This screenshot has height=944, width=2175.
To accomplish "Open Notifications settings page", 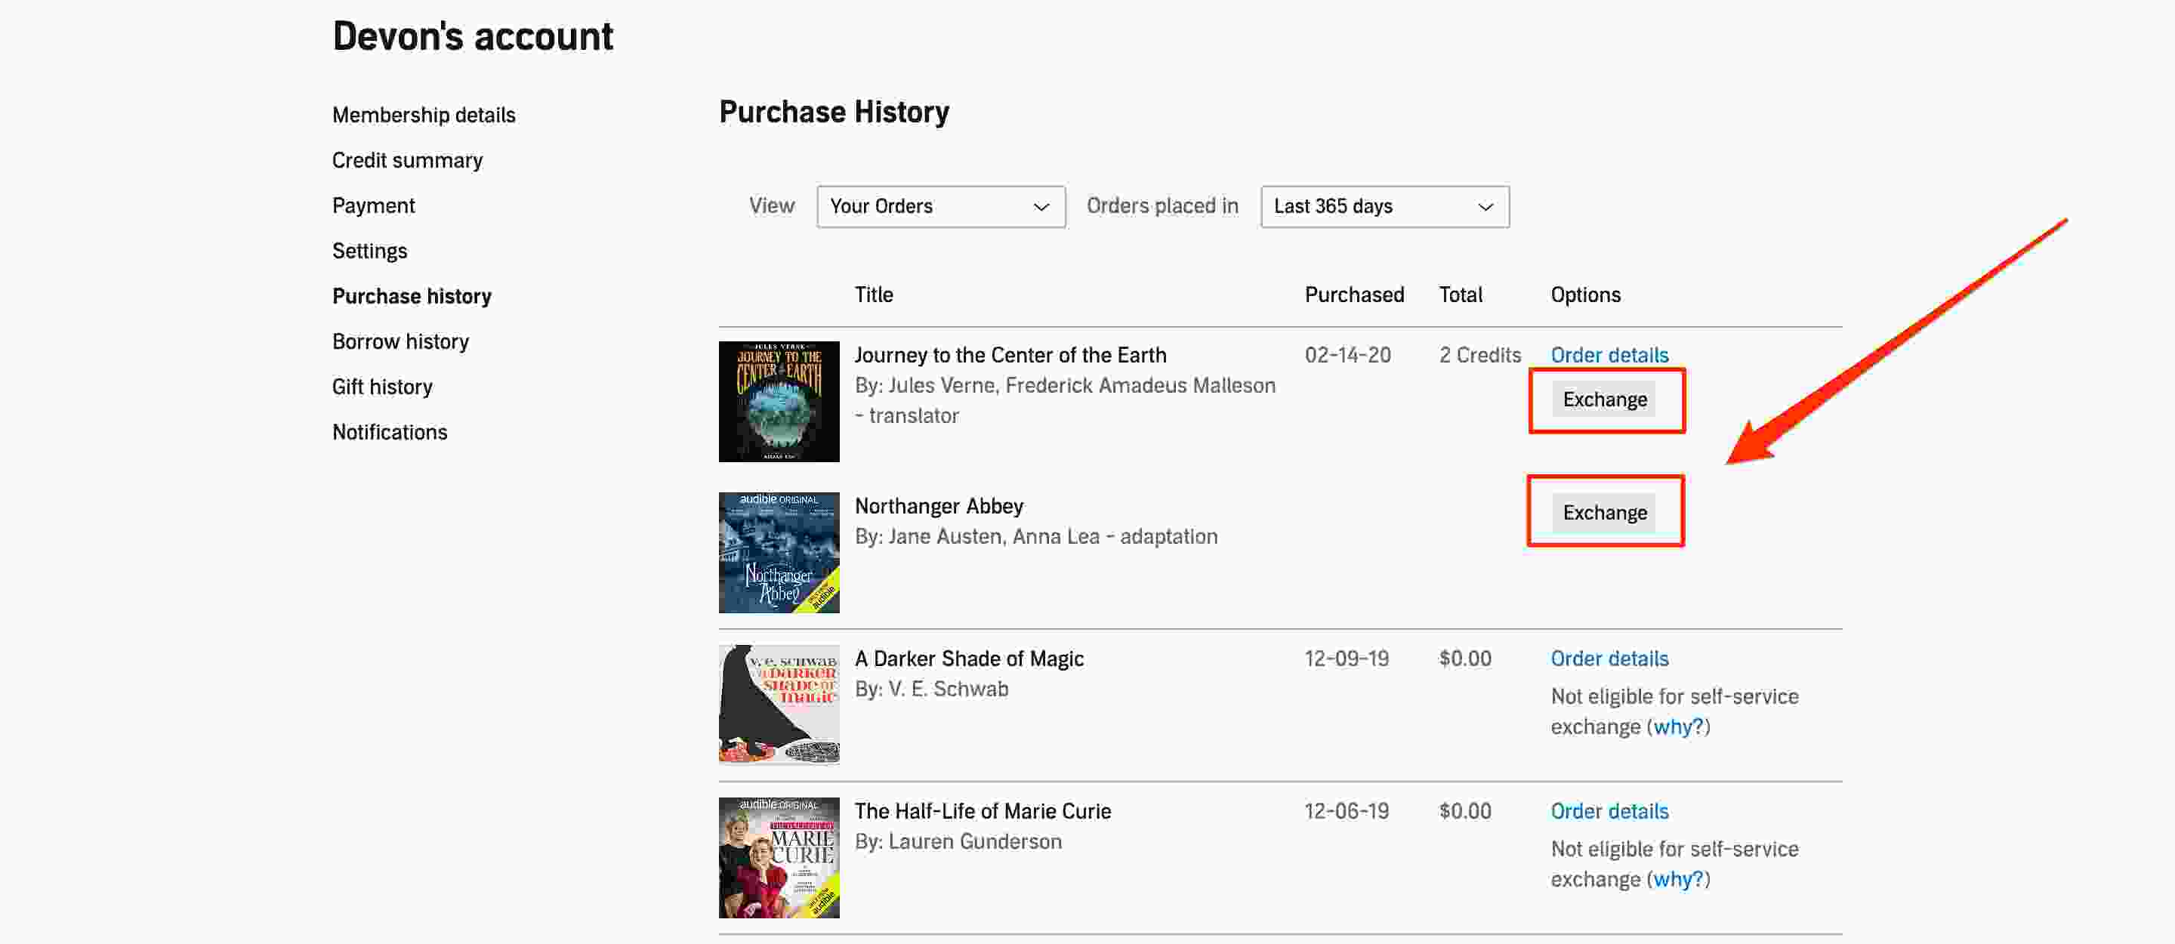I will pos(390,431).
